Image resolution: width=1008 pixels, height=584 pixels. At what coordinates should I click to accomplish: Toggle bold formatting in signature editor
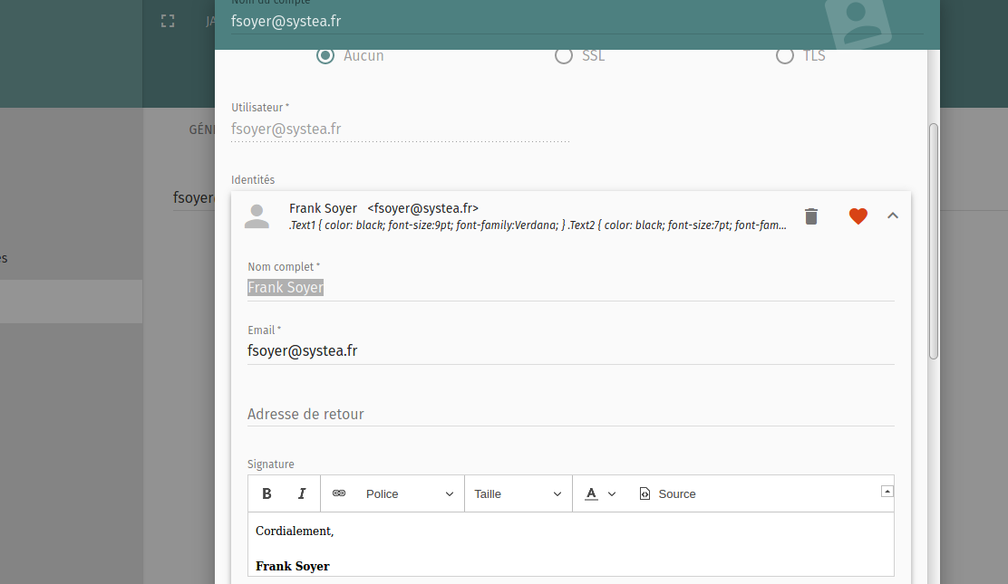pos(267,493)
